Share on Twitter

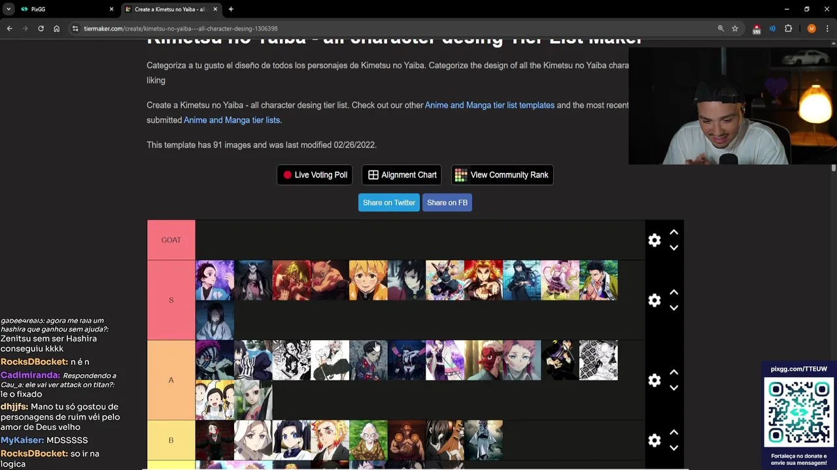tap(389, 202)
